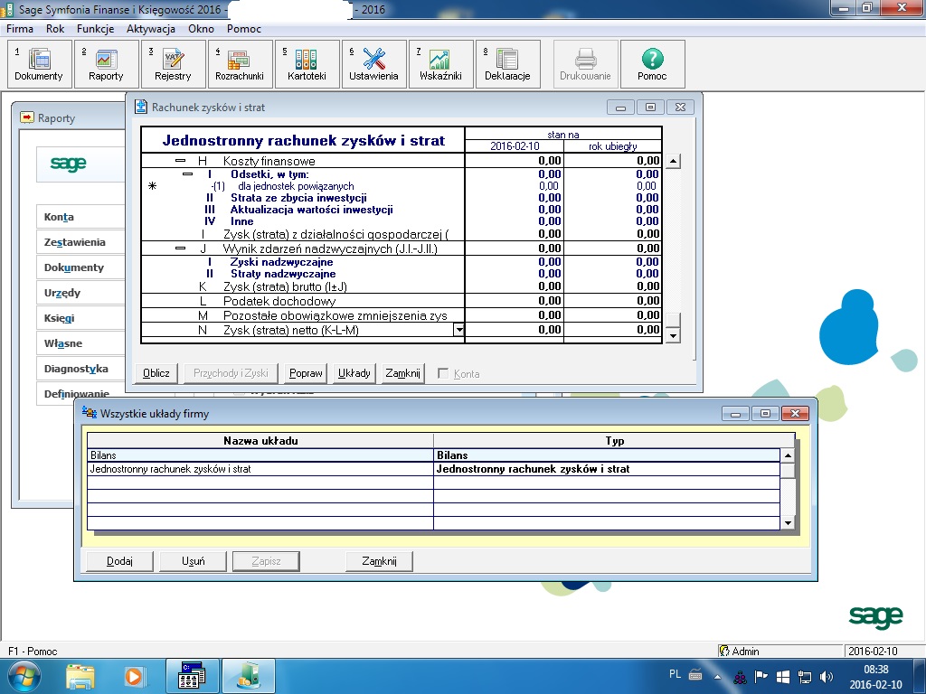Screen dimensions: 926x694
Task: Click the report scrollbar down arrow
Action: tap(673, 336)
